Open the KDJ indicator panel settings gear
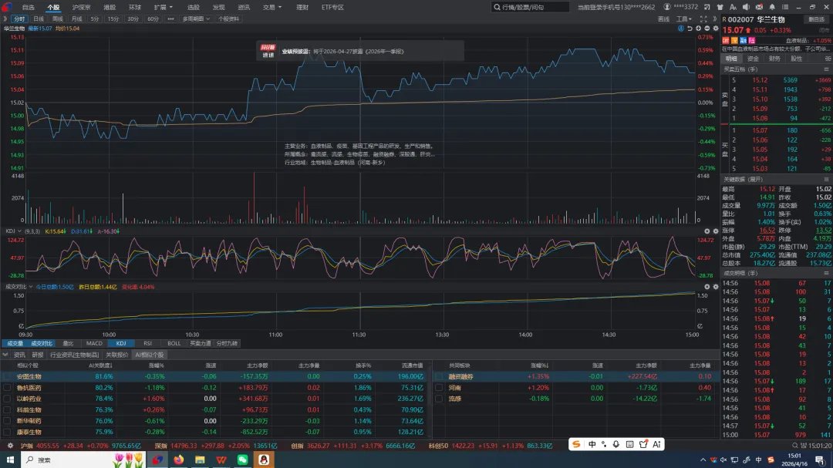 pyautogui.click(x=716, y=231)
